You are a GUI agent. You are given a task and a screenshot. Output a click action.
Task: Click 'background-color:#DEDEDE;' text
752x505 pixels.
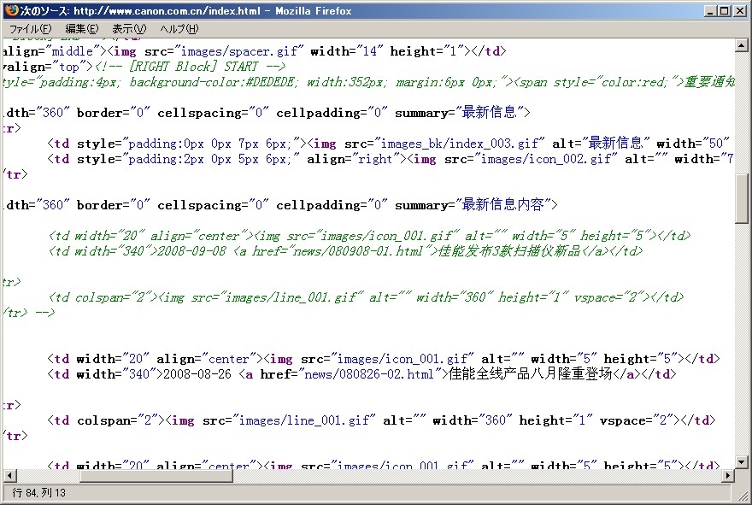(x=214, y=82)
